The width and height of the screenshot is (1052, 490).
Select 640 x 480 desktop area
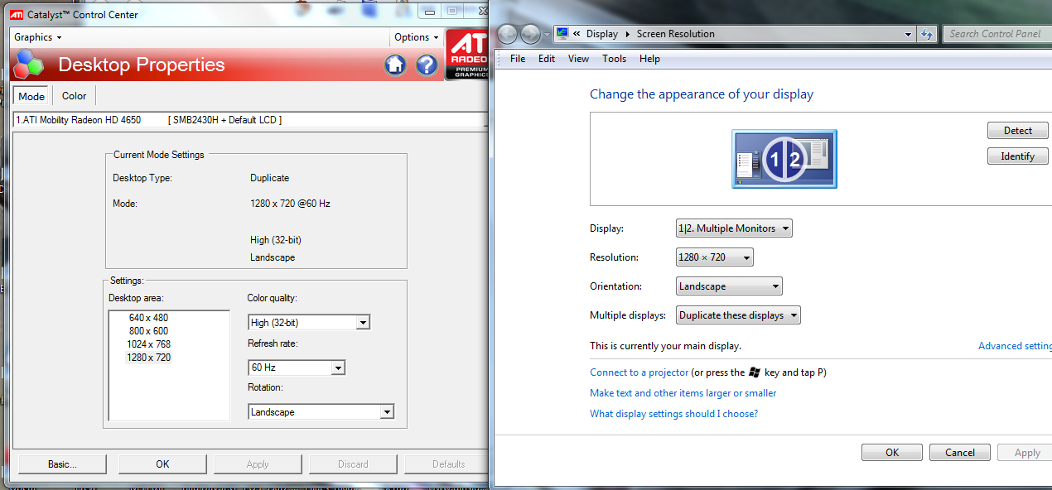pos(148,318)
